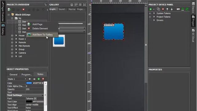The width and height of the screenshot is (197, 111).
Task: Choose Add Item To Gallery from context menu
Action: [x=42, y=35]
